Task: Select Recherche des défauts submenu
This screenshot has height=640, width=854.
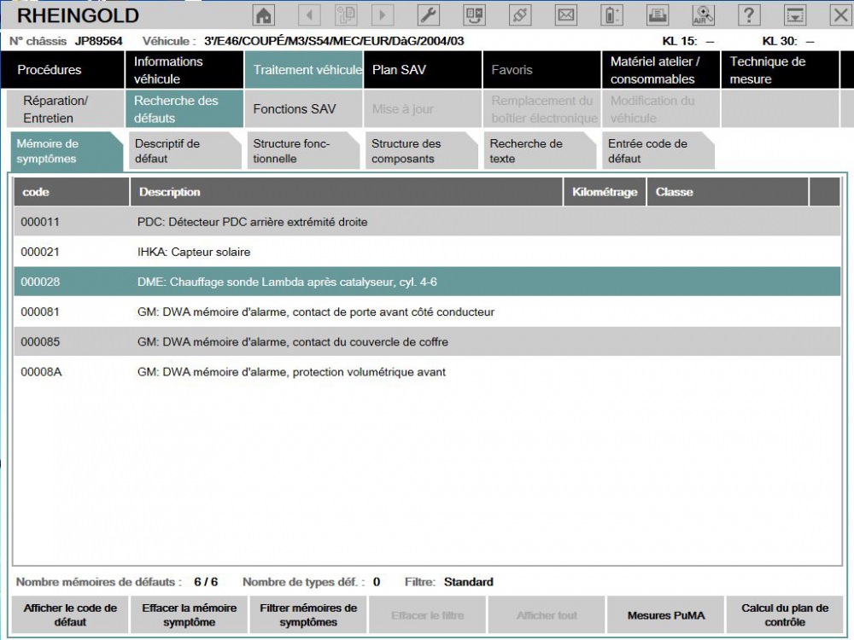Action: pos(184,109)
